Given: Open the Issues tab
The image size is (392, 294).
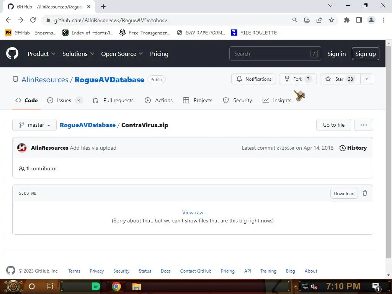Looking at the screenshot, I should (65, 100).
